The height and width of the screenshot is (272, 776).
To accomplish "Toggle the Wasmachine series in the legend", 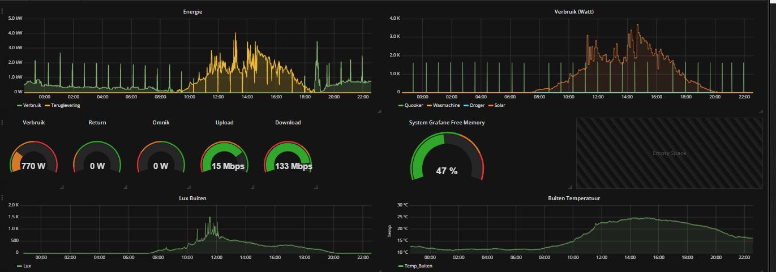I will click(446, 105).
